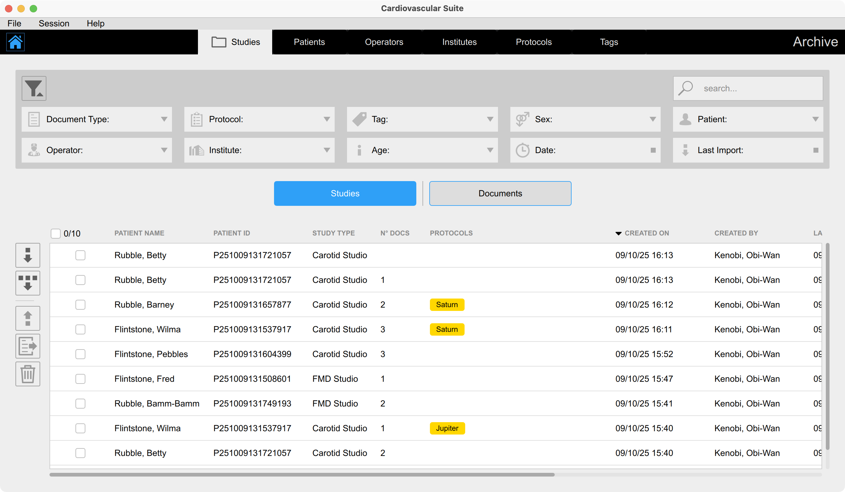The height and width of the screenshot is (492, 845).
Task: Click import single study arrow icon
Action: click(x=28, y=255)
